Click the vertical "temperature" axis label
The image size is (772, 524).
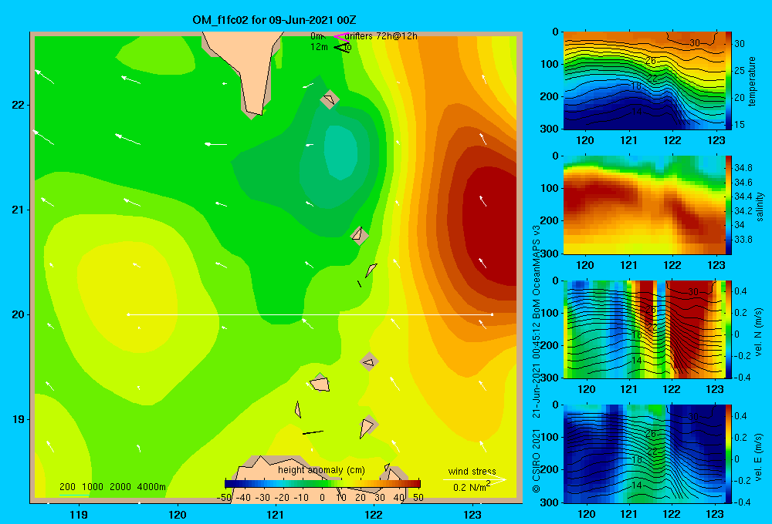click(x=751, y=81)
